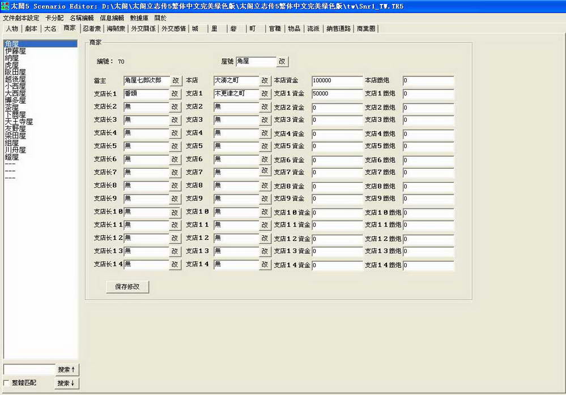Switch to the 人物 tab
The height and width of the screenshot is (395, 566).
tap(12, 28)
